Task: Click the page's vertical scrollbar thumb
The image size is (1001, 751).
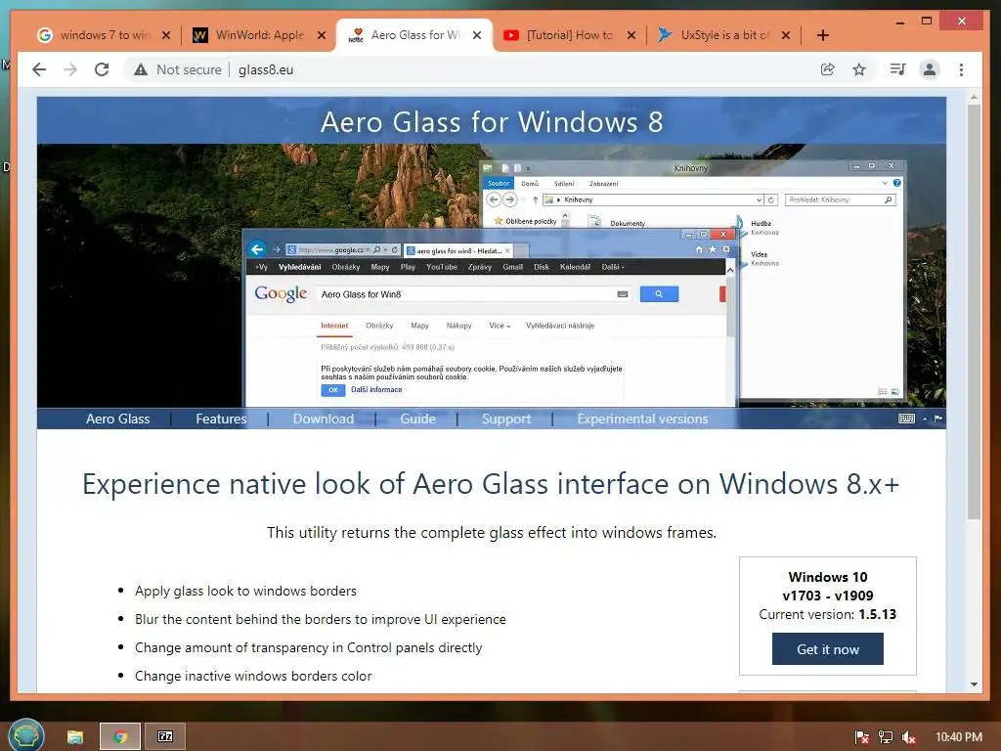Action: click(974, 312)
